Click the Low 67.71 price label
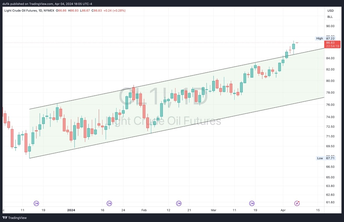The width and height of the screenshot is (344, 222). click(x=326, y=158)
